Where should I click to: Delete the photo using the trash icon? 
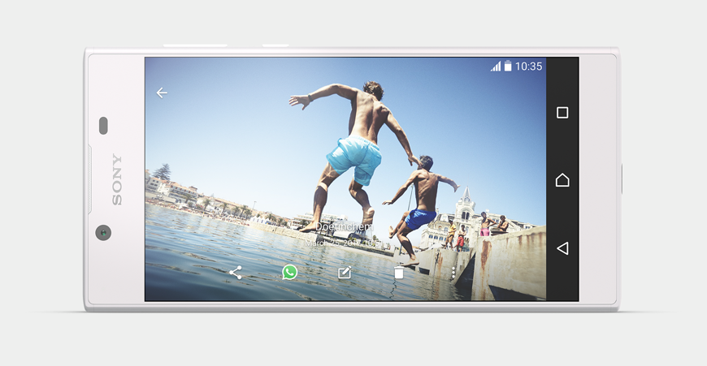coord(399,273)
